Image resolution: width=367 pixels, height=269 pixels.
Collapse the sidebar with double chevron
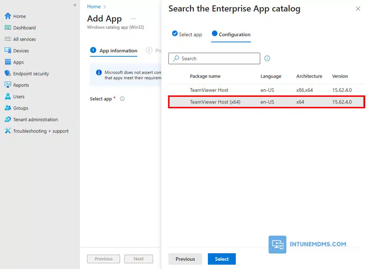75,5
